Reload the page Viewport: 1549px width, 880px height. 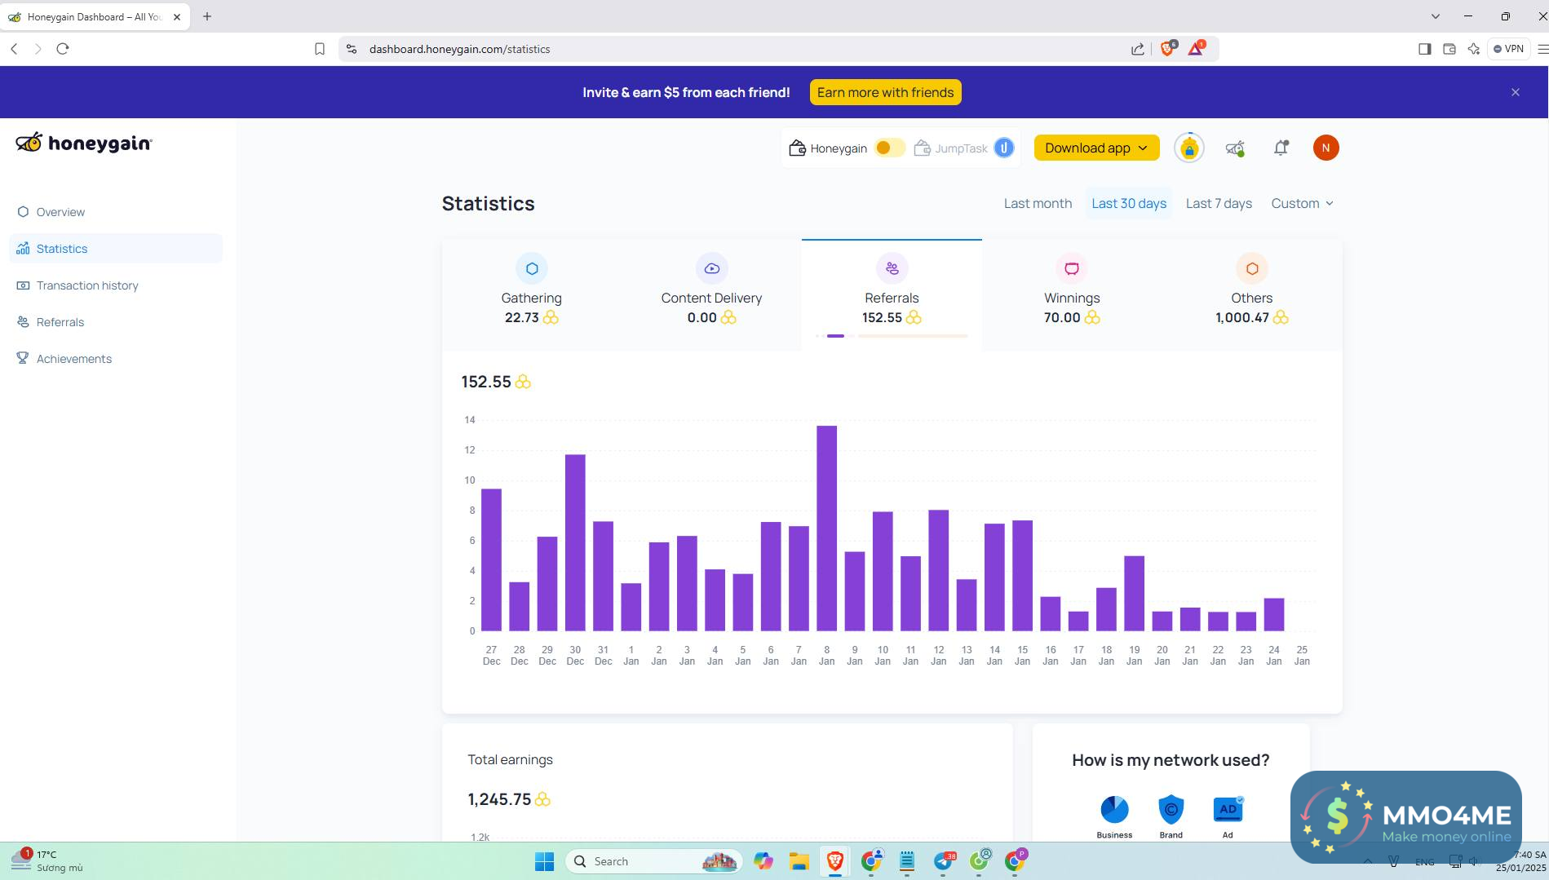coord(63,49)
